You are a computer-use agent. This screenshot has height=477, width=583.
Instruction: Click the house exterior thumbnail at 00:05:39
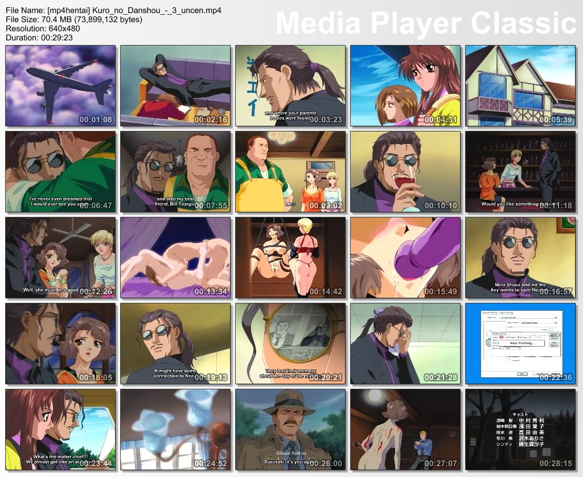520,86
